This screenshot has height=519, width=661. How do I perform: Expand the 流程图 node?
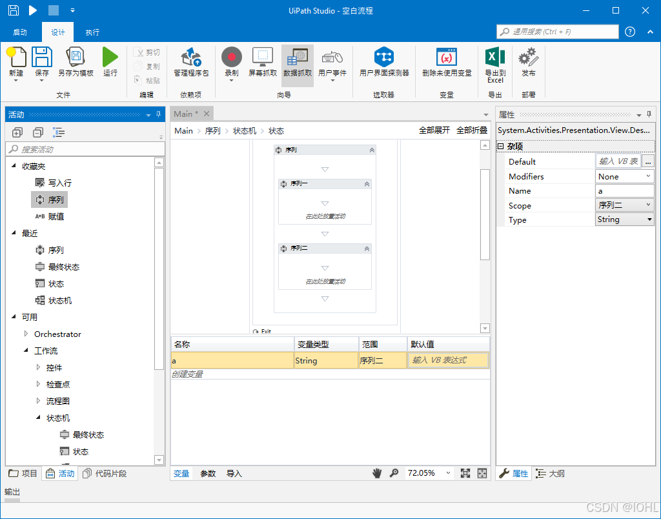click(x=38, y=400)
